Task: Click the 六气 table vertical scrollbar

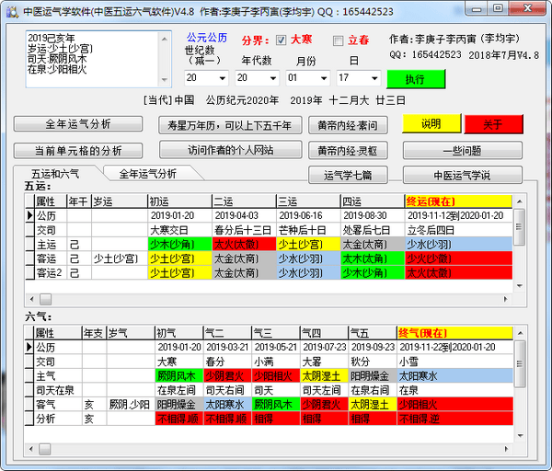Action: point(519,386)
